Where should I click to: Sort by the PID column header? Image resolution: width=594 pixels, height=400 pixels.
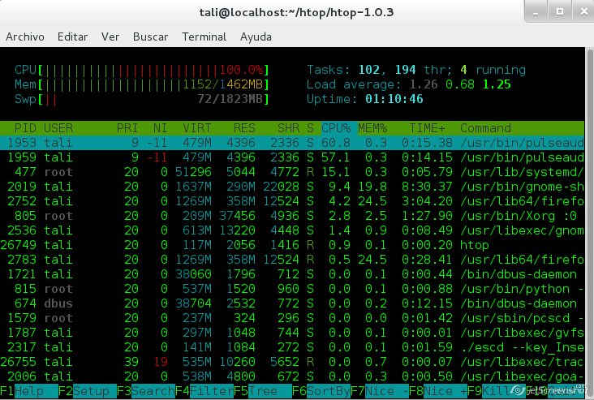(x=25, y=128)
